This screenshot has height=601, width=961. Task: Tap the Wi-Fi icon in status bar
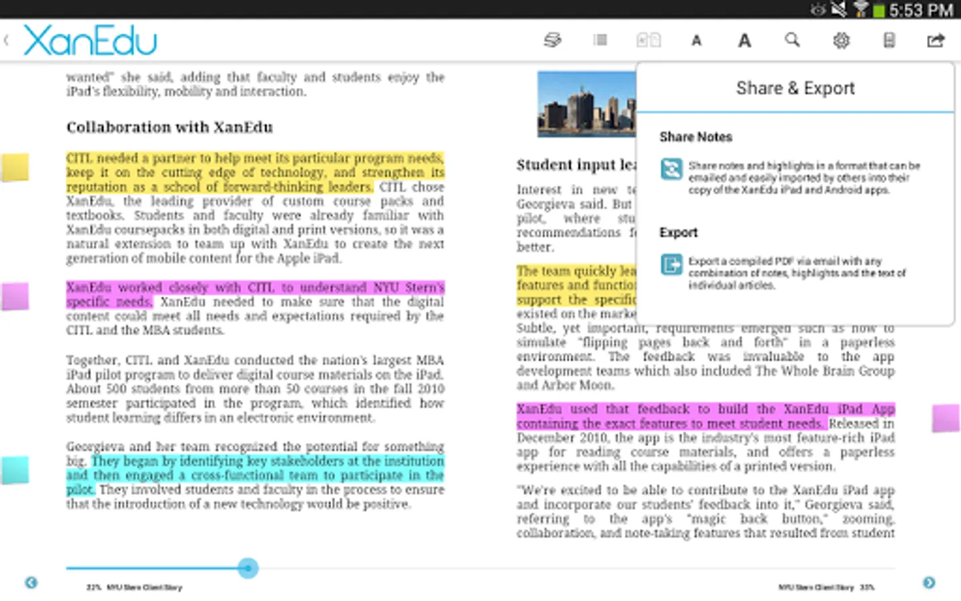pyautogui.click(x=860, y=9)
